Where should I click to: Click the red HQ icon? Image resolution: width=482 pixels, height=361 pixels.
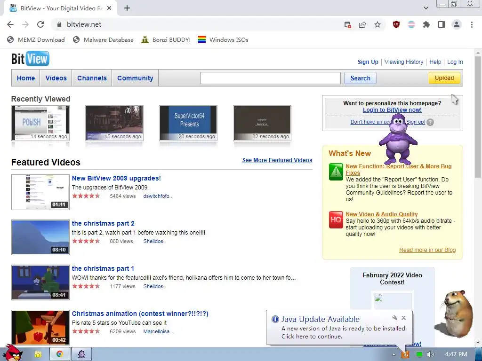click(336, 220)
